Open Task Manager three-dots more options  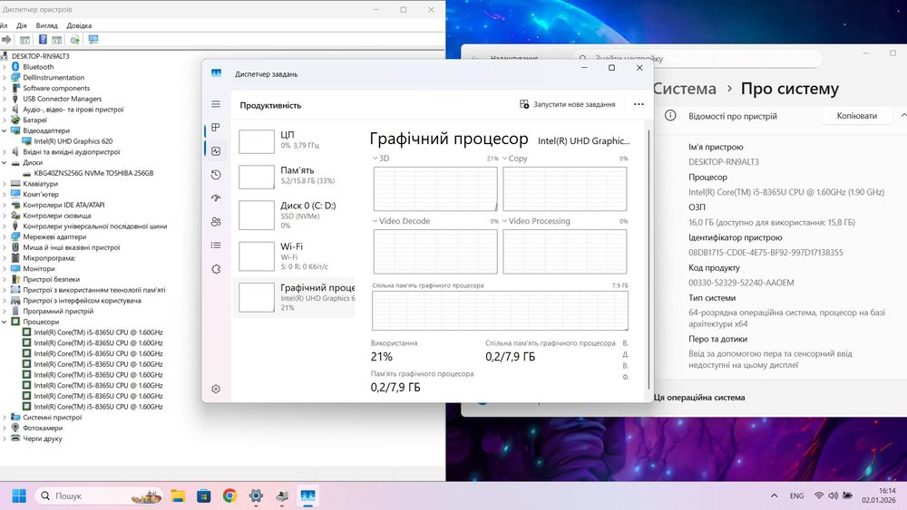pos(639,104)
